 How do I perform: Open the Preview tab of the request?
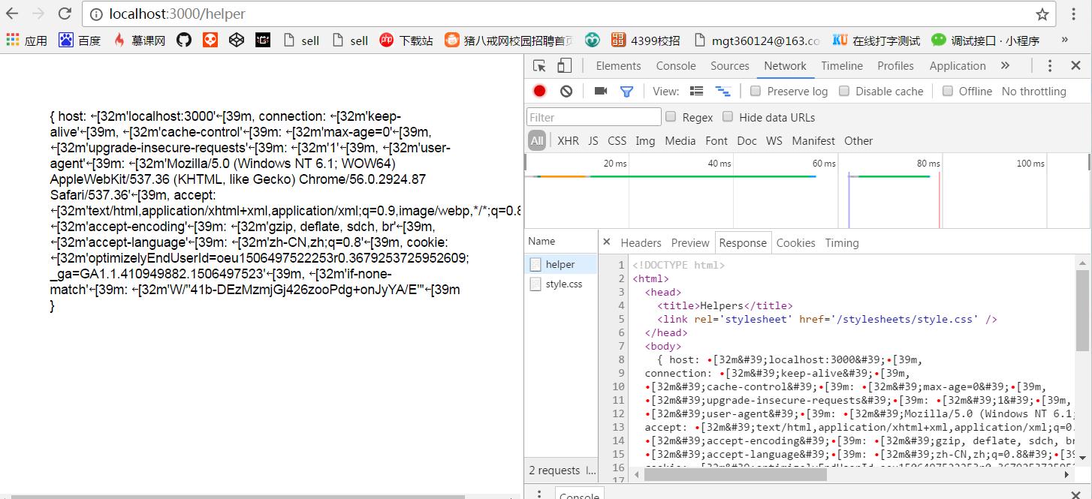coord(690,242)
